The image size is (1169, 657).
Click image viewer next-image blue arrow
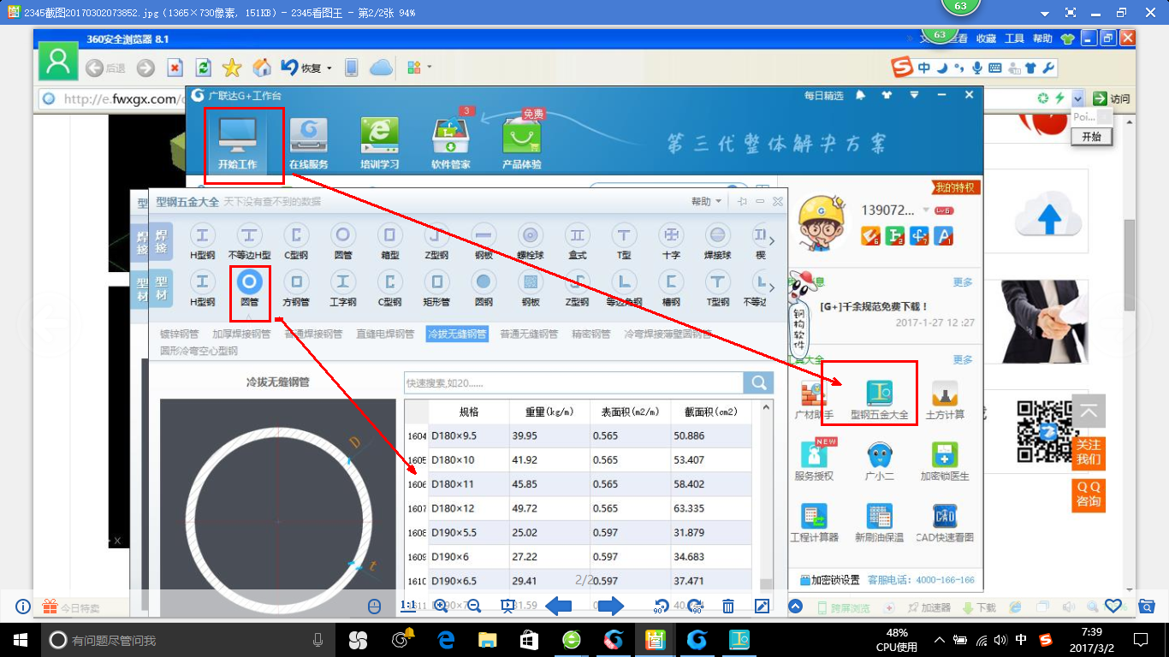click(611, 607)
